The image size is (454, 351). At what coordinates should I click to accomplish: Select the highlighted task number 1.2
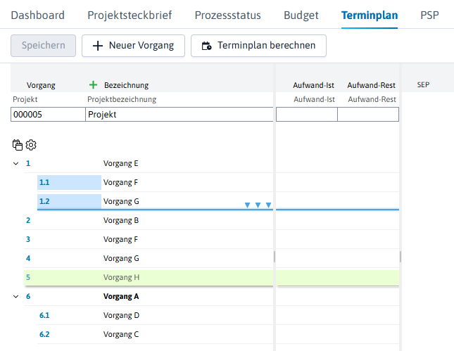point(44,201)
